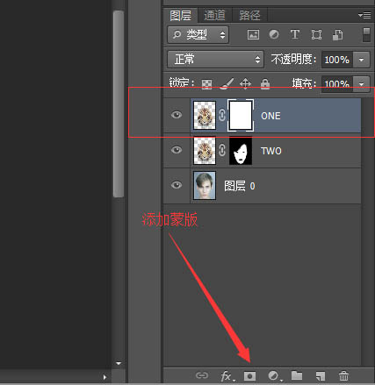
Task: Click the create new layer icon
Action: [x=321, y=376]
